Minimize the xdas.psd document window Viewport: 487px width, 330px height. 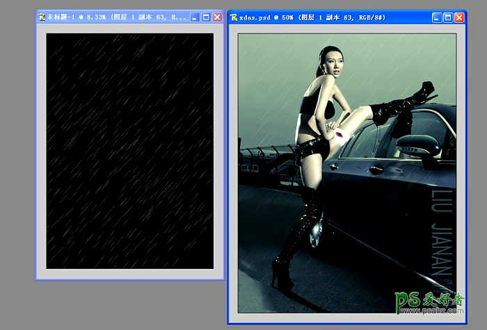pyautogui.click(x=436, y=17)
